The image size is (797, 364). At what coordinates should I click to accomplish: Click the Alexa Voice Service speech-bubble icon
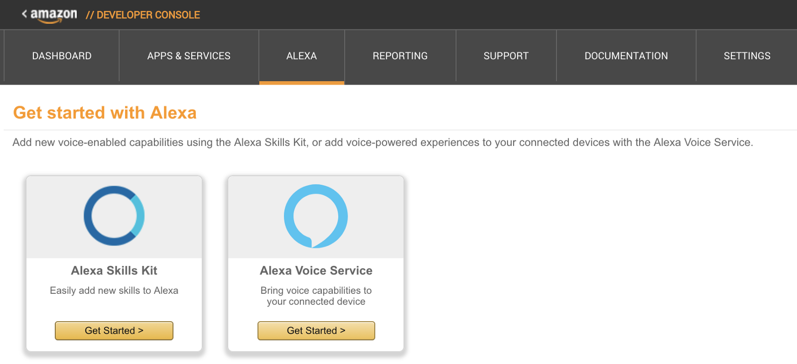(x=316, y=216)
